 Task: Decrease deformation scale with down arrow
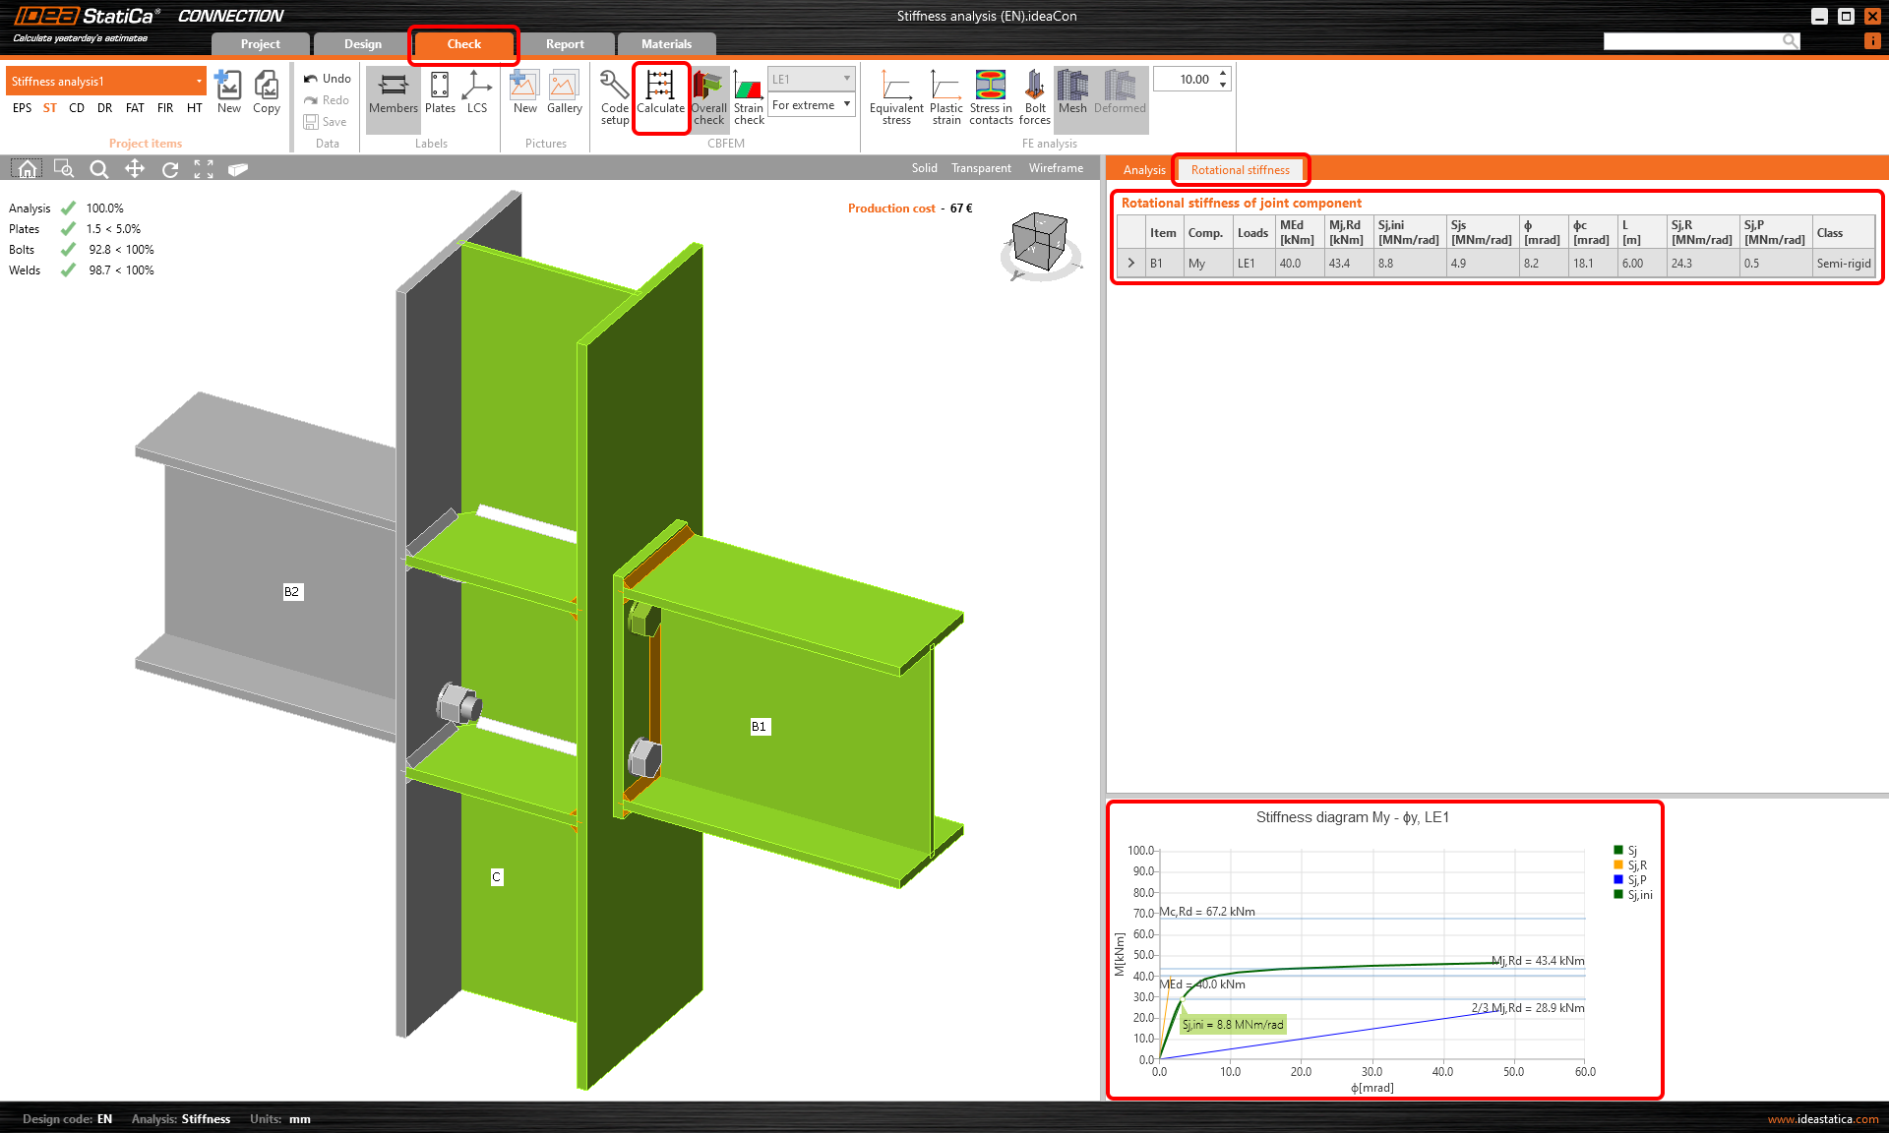pos(1223,86)
